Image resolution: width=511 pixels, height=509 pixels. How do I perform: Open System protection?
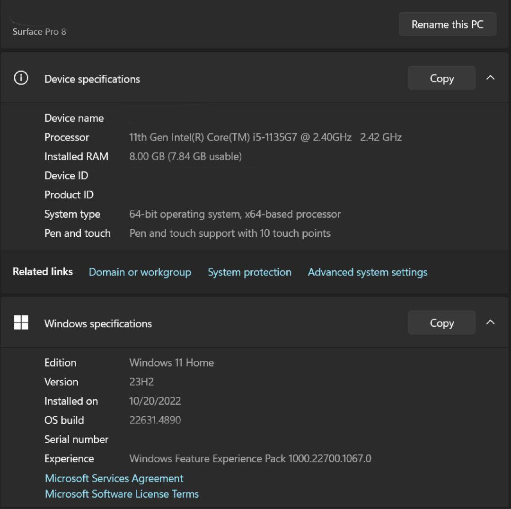pyautogui.click(x=249, y=272)
